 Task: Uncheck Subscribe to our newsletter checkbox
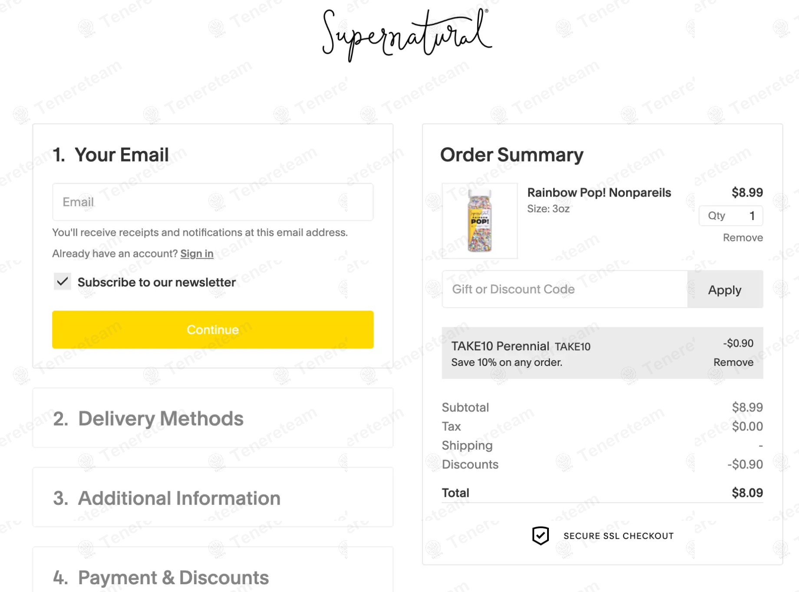pyautogui.click(x=63, y=282)
